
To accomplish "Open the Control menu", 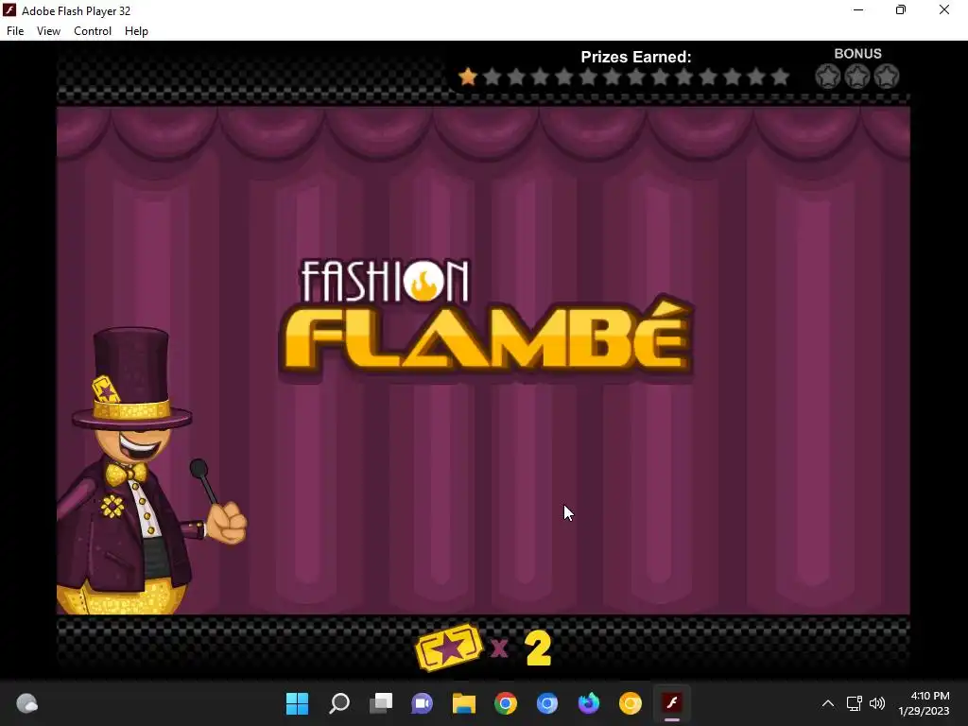I will [93, 31].
